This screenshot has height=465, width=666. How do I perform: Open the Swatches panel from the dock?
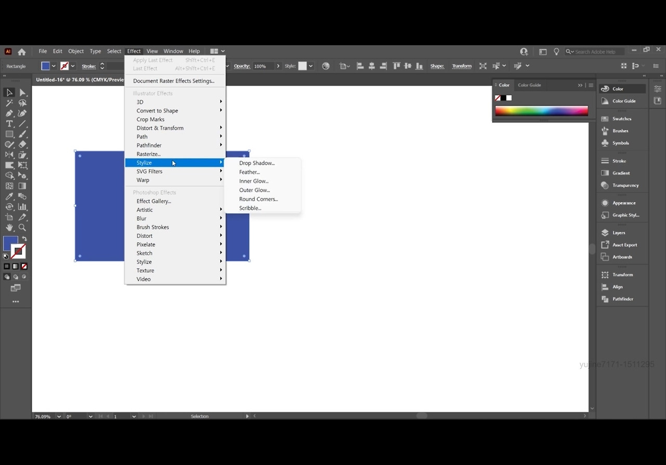click(621, 119)
